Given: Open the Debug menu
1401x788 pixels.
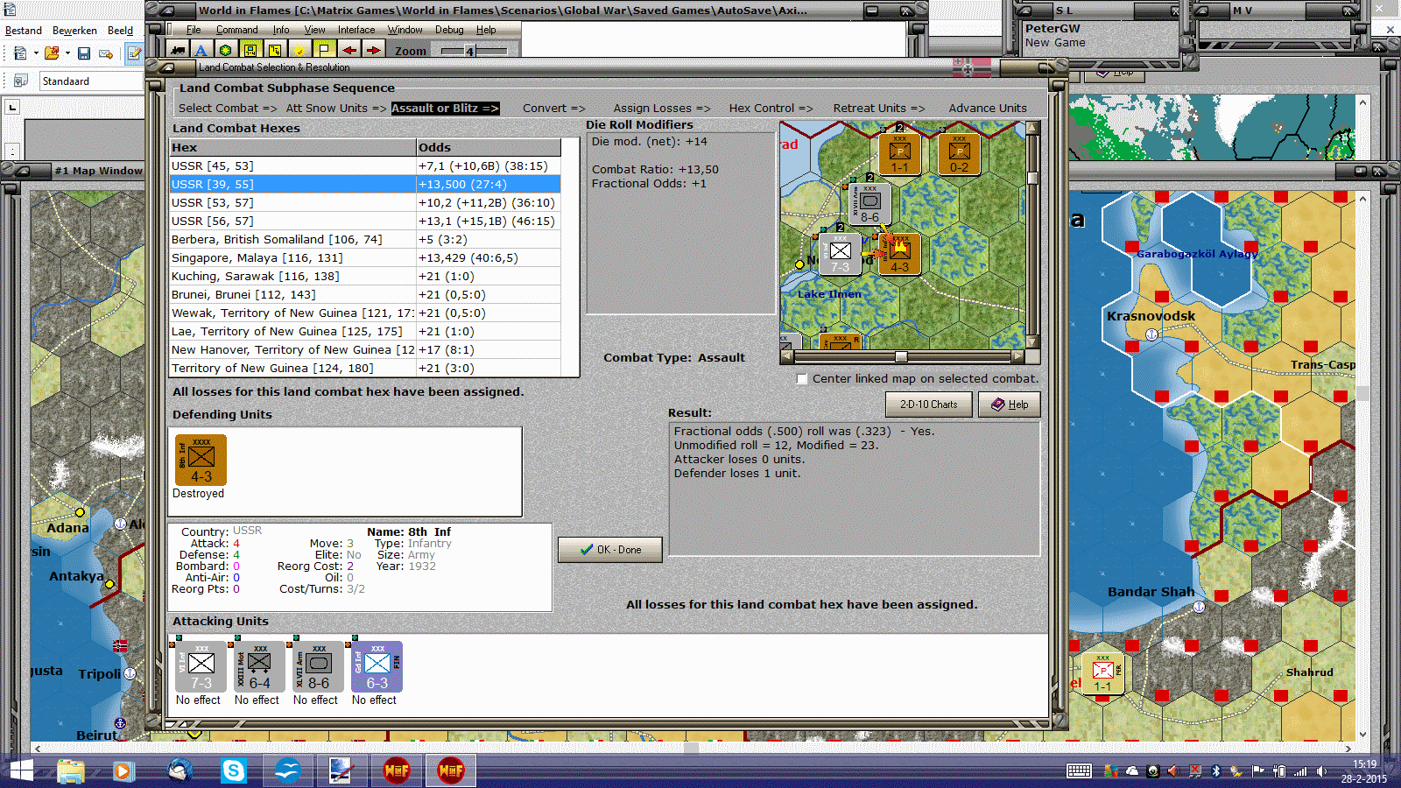Looking at the screenshot, I should point(449,30).
